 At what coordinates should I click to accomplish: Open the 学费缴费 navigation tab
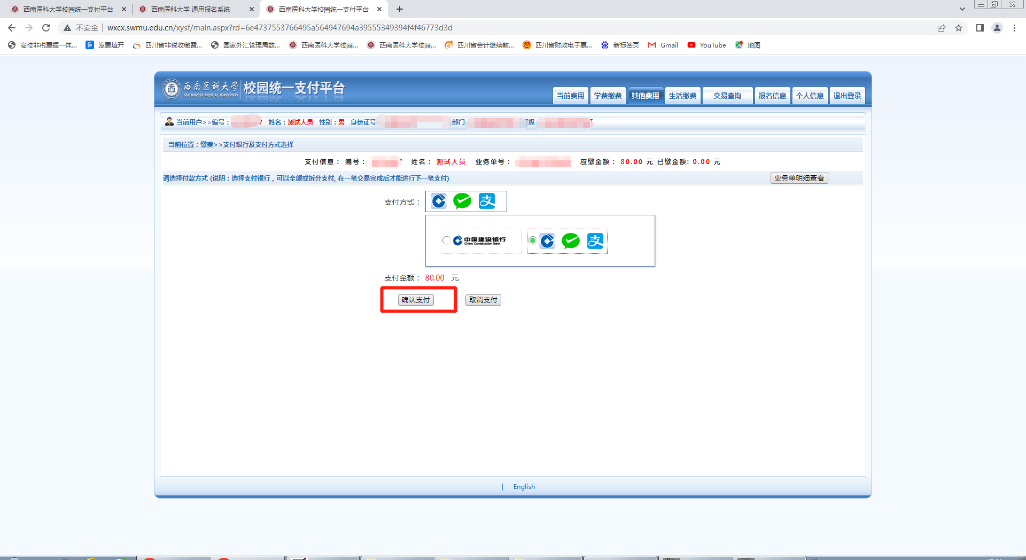608,96
